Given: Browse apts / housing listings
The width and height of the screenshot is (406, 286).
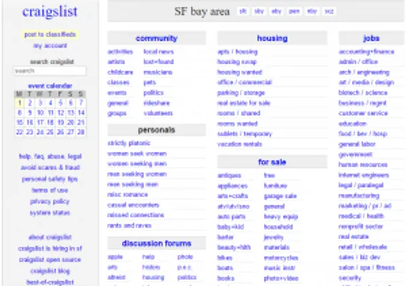Looking at the screenshot, I should [x=238, y=52].
